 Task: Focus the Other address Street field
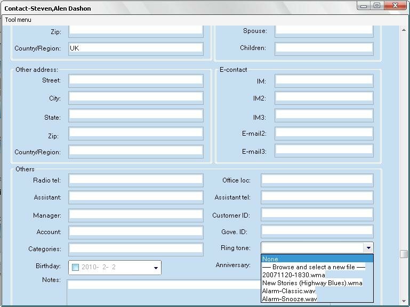point(136,80)
